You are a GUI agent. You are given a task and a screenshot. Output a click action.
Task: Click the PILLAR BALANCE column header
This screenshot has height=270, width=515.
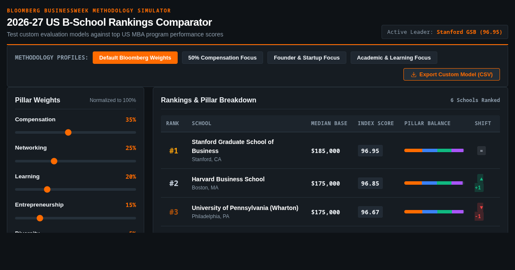click(427, 123)
